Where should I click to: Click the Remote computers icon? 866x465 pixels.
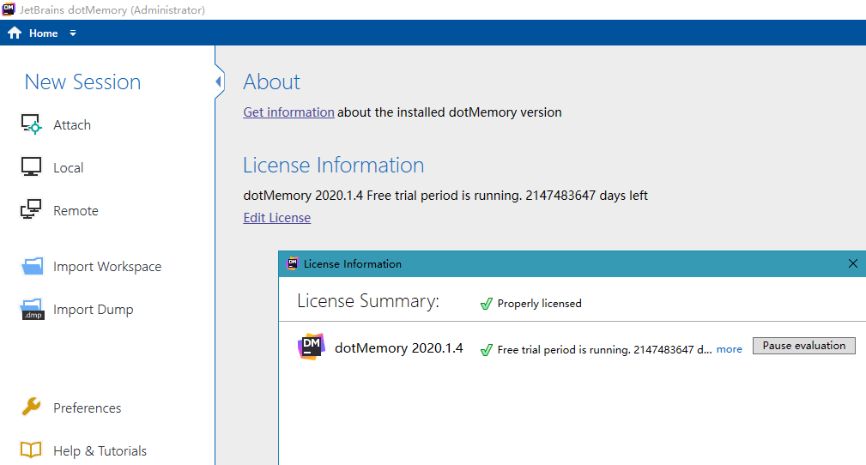coord(31,210)
